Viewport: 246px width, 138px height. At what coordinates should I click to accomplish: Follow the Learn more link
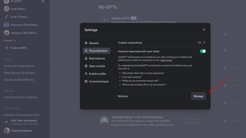click(x=166, y=60)
